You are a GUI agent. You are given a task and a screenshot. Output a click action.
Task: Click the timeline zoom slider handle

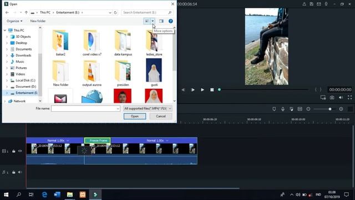point(330,109)
